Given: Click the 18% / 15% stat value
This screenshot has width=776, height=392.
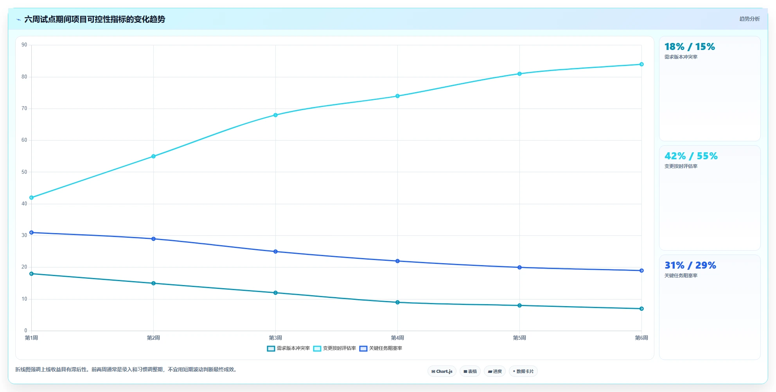Looking at the screenshot, I should point(690,47).
